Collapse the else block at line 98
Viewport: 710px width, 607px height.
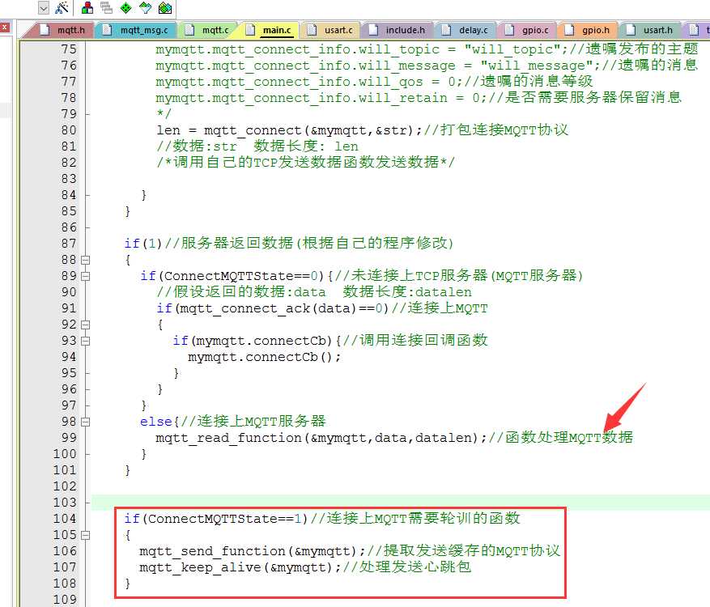(x=85, y=422)
